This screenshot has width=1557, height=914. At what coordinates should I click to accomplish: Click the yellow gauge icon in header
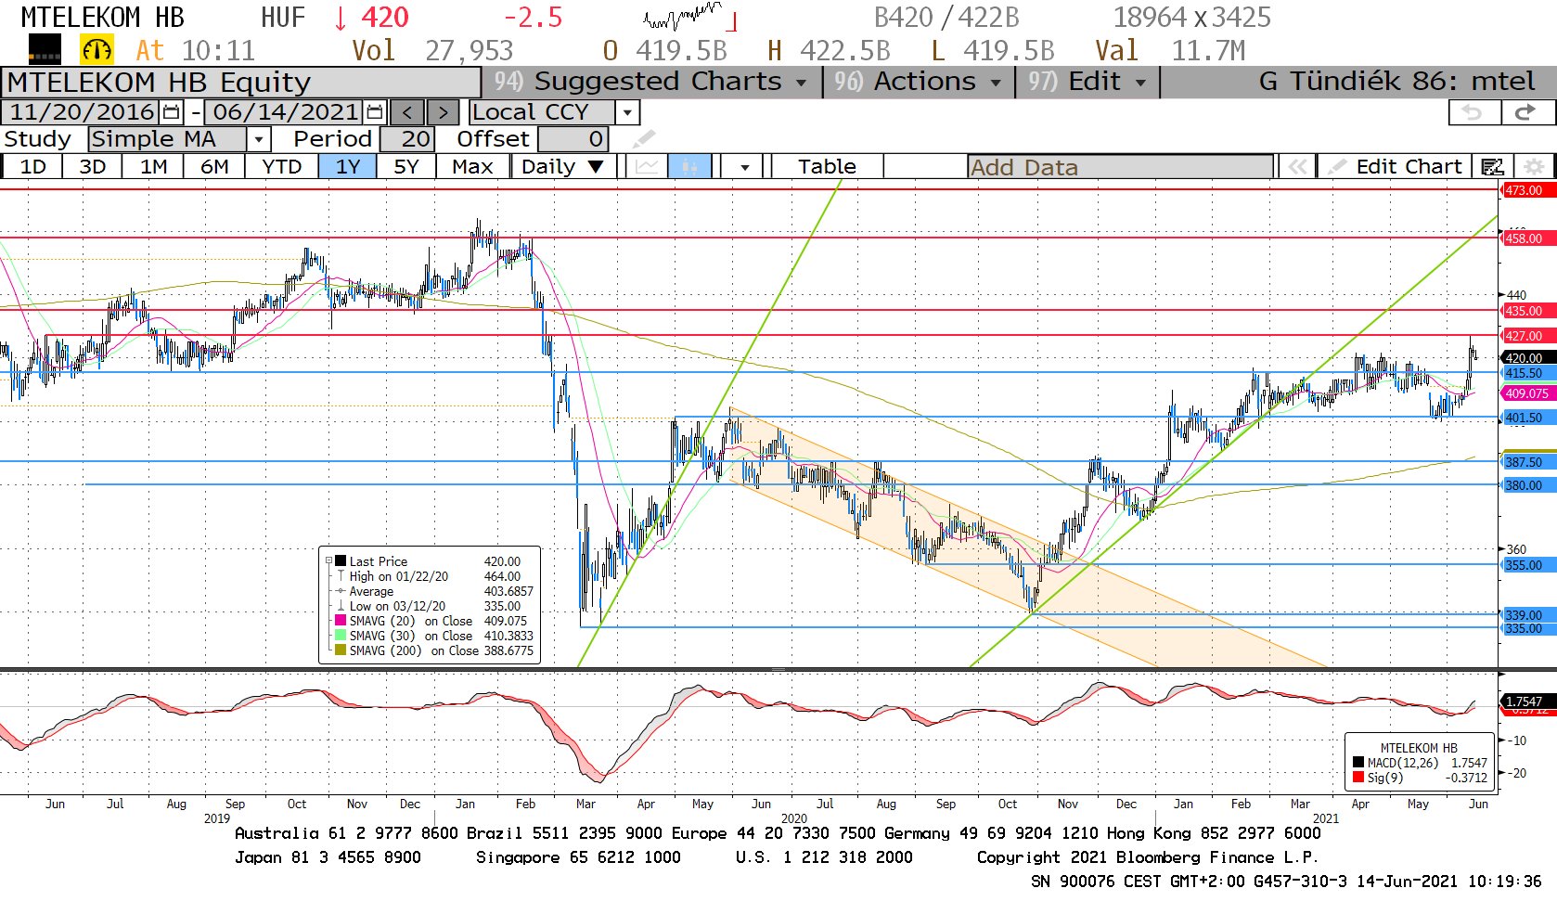click(x=97, y=49)
